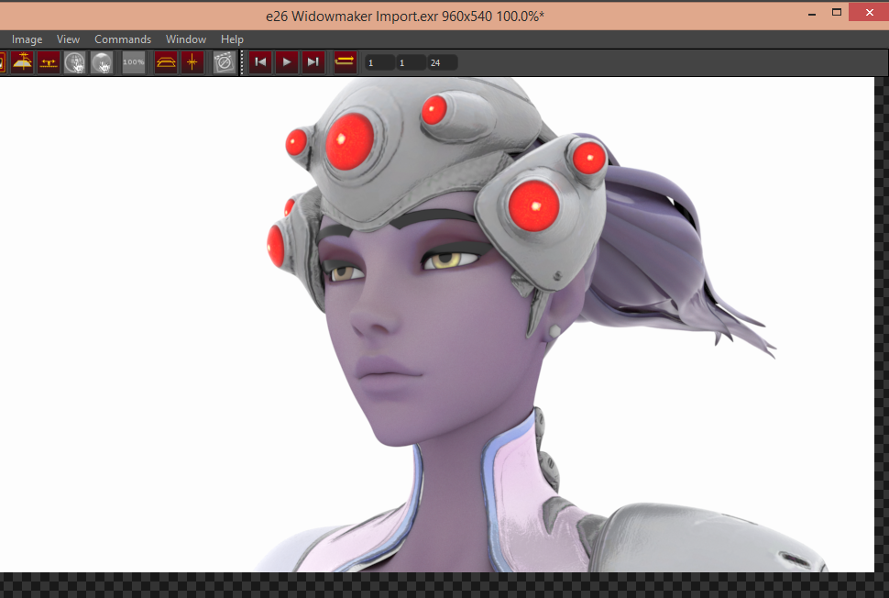
Task: Click the wireframe globe with hand icon
Action: point(75,62)
